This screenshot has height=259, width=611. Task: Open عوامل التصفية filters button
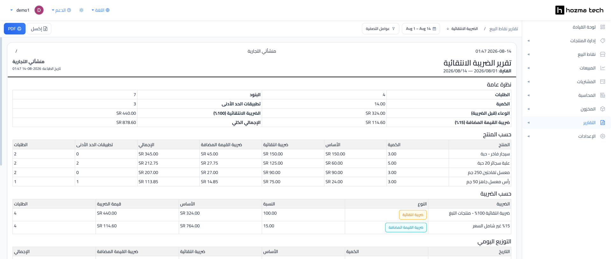[380, 29]
